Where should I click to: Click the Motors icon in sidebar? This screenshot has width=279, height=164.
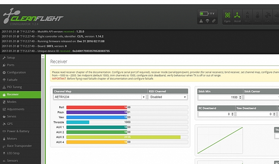(4, 139)
